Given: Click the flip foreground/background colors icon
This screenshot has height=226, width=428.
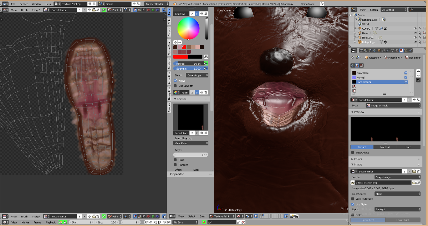Looking at the screenshot, I should click(x=206, y=57).
